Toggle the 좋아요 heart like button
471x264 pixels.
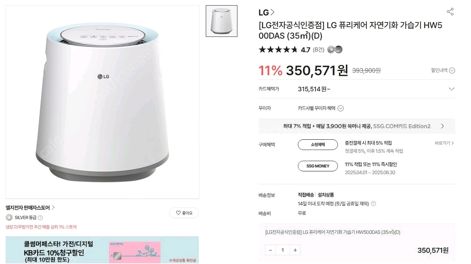[184, 213]
